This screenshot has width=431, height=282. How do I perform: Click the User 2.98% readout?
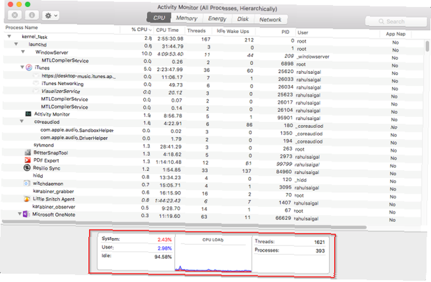point(136,248)
